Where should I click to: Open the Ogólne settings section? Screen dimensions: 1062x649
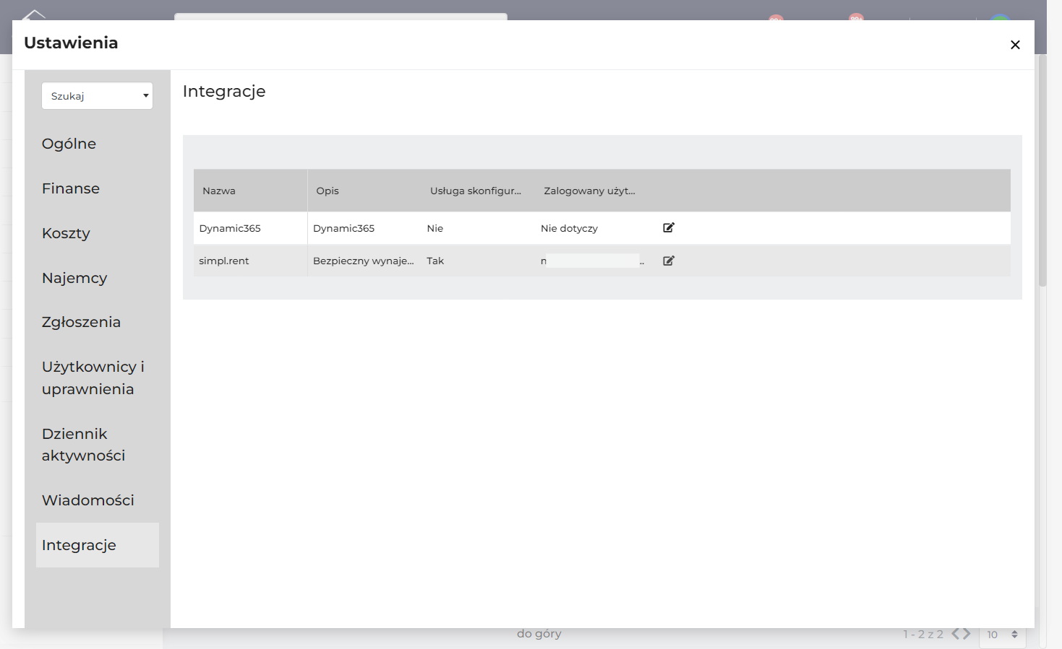[x=69, y=144]
